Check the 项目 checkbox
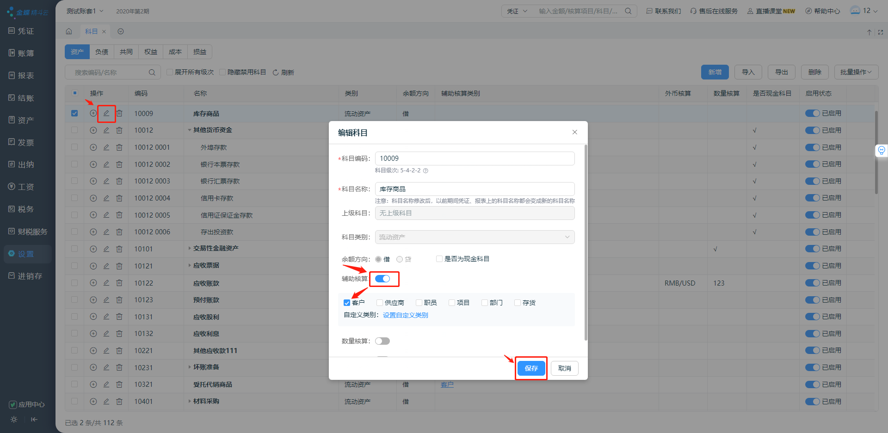 [452, 303]
